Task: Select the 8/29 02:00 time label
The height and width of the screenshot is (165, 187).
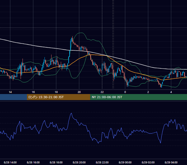Action: 148,162
